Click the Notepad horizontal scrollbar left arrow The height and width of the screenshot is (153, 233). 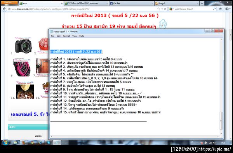(52, 136)
